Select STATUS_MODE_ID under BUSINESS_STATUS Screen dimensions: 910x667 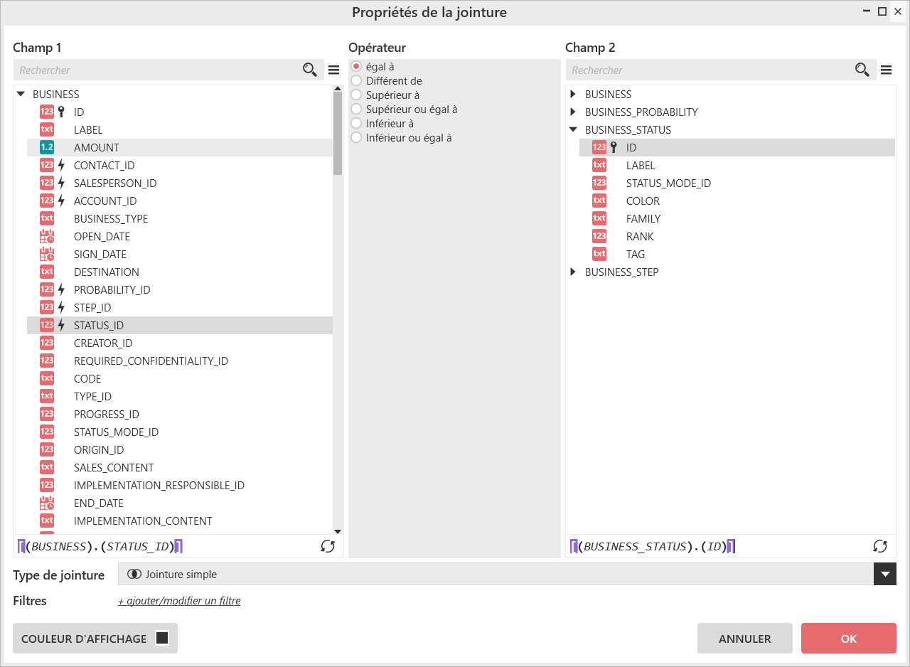click(668, 183)
